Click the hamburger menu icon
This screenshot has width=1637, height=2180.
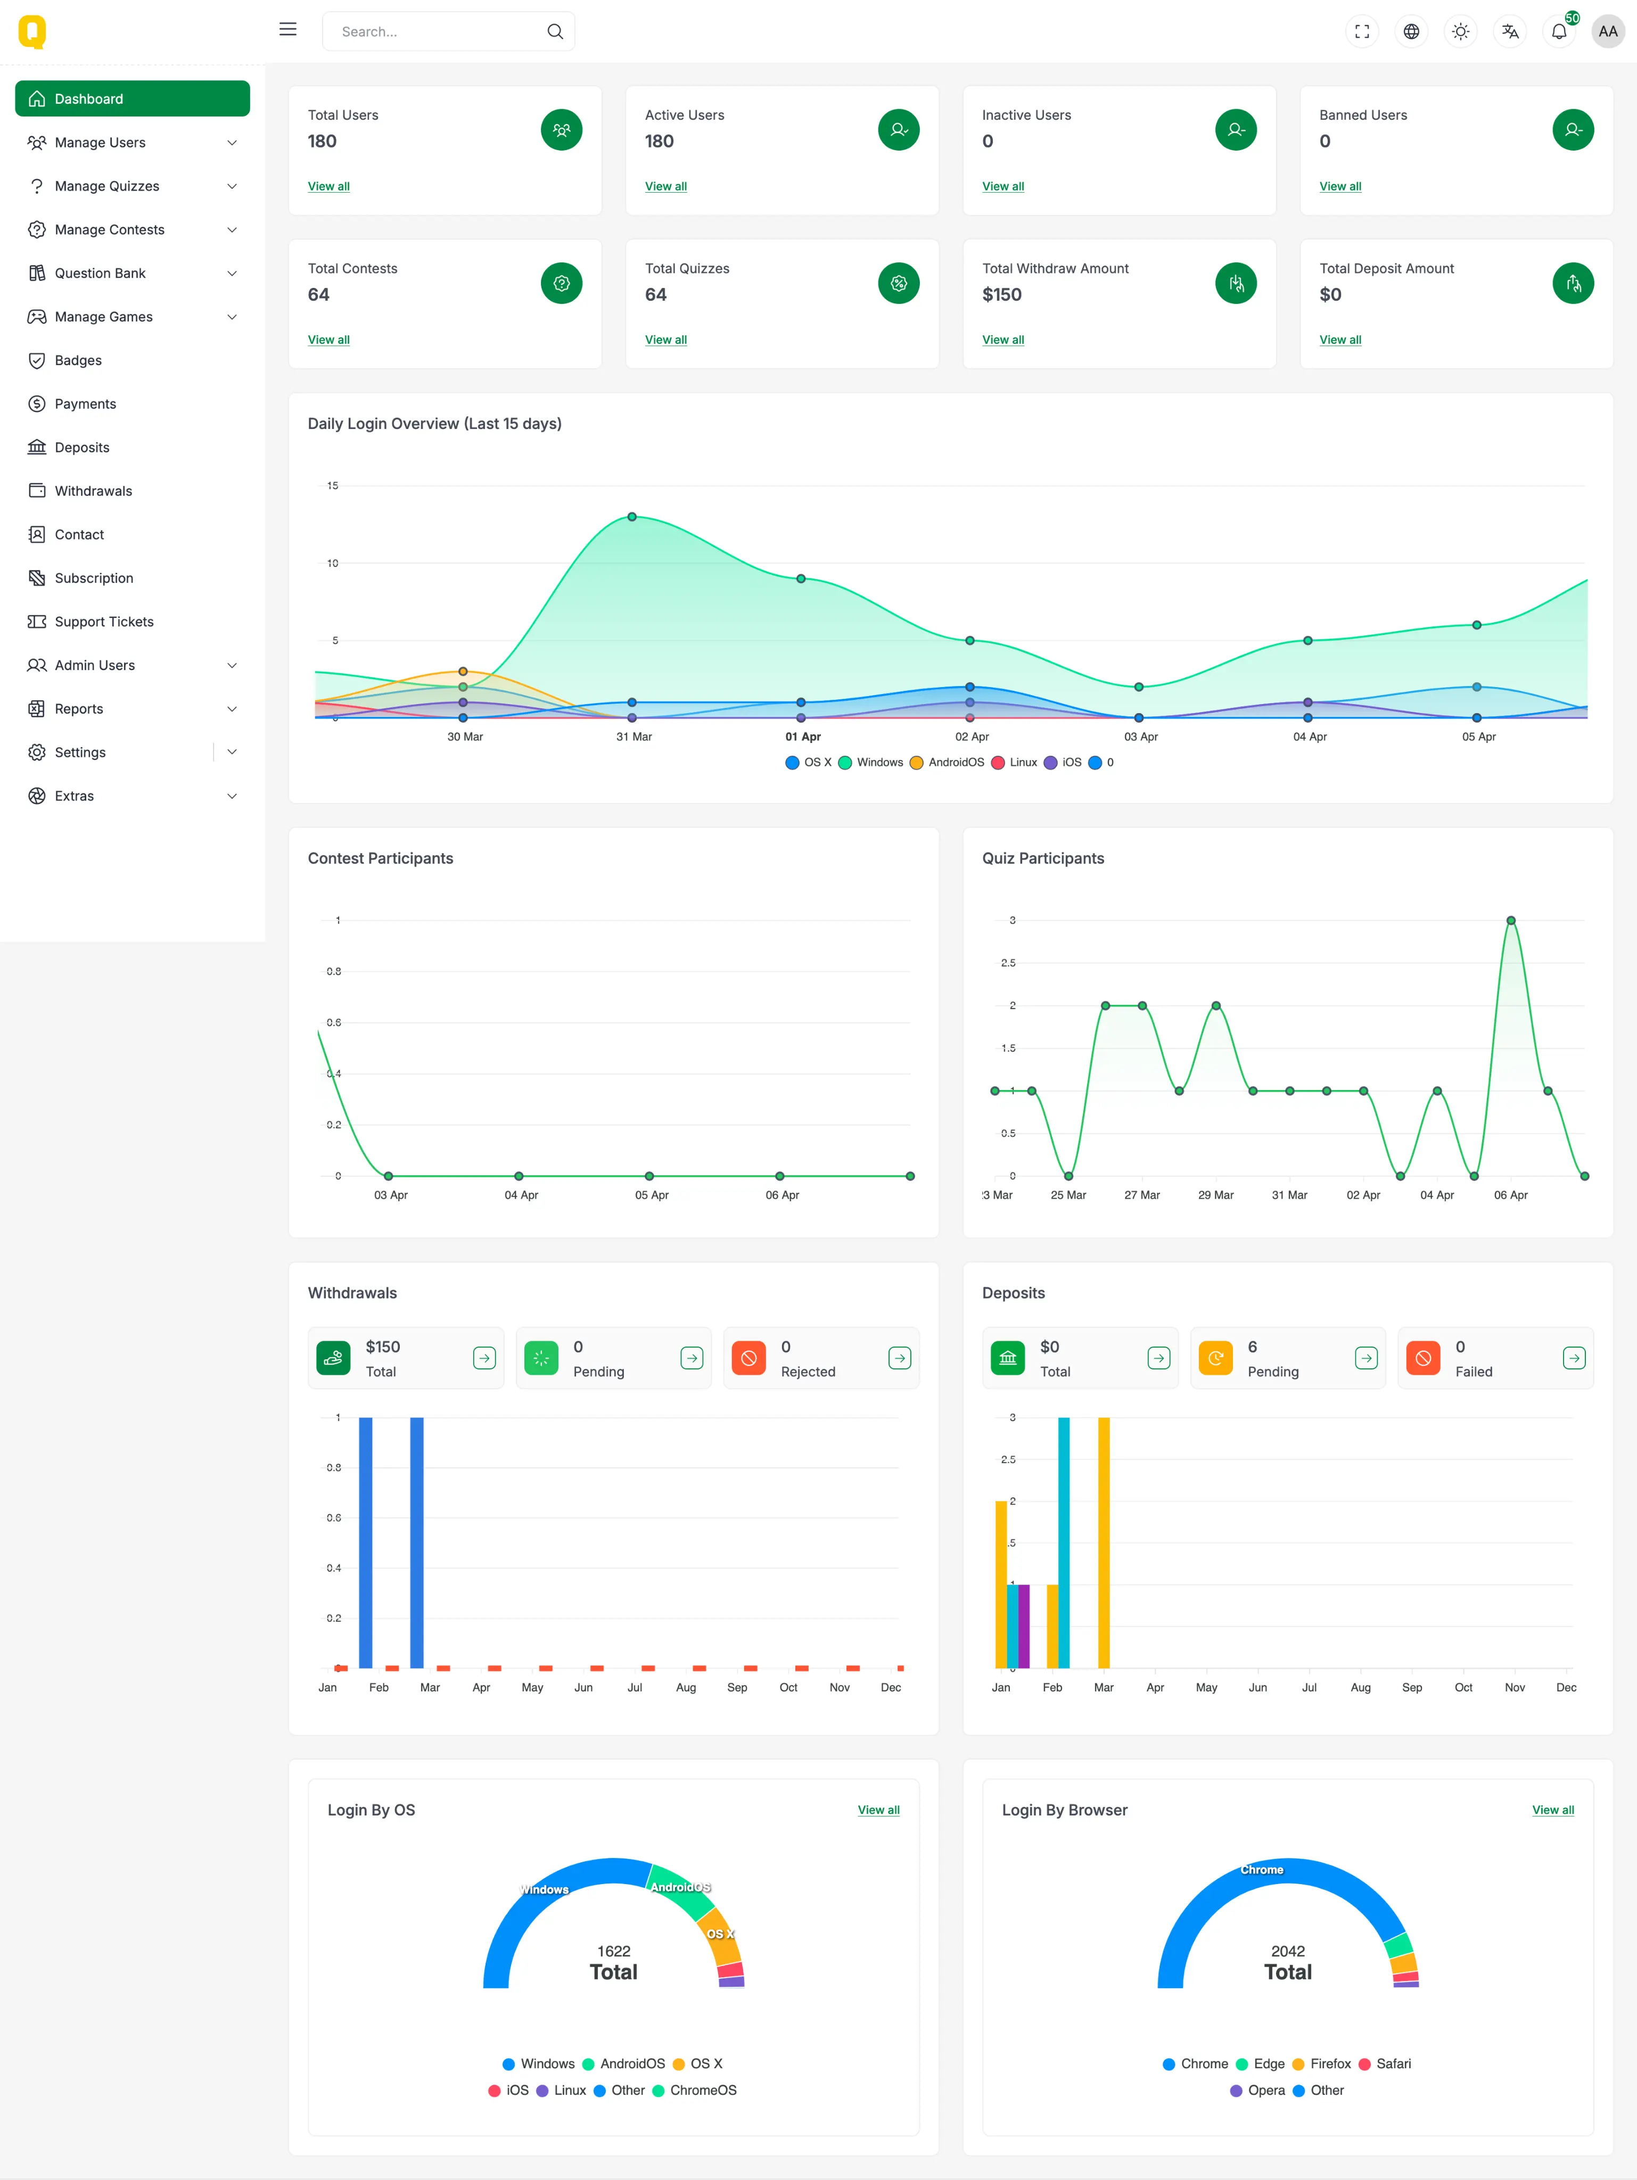pos(288,30)
